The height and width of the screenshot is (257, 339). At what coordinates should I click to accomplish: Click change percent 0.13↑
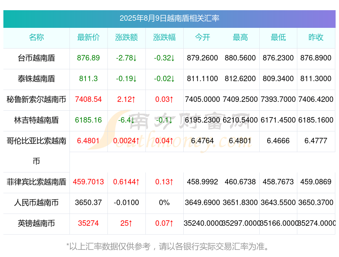164,182
